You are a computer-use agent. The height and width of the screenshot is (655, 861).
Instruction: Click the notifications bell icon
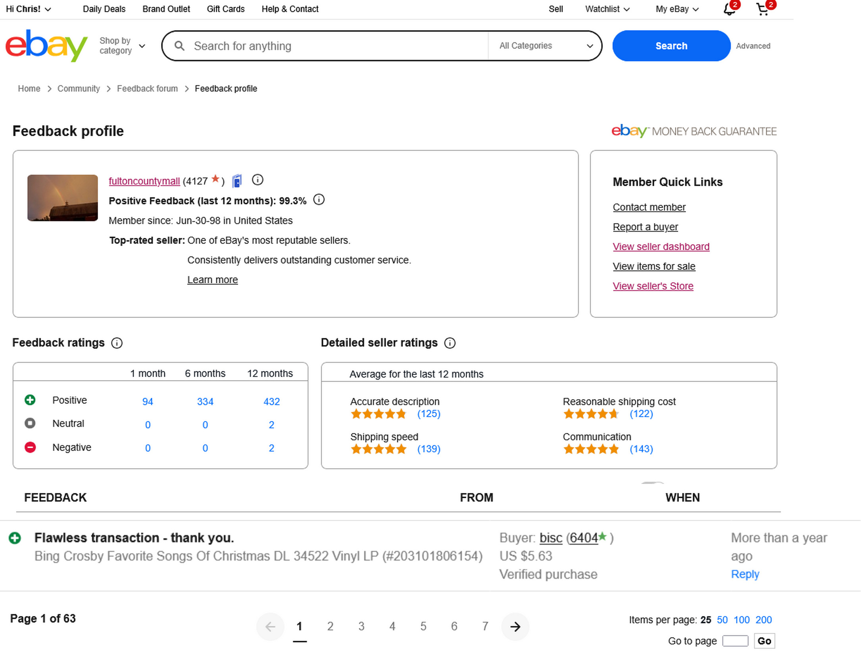point(729,9)
